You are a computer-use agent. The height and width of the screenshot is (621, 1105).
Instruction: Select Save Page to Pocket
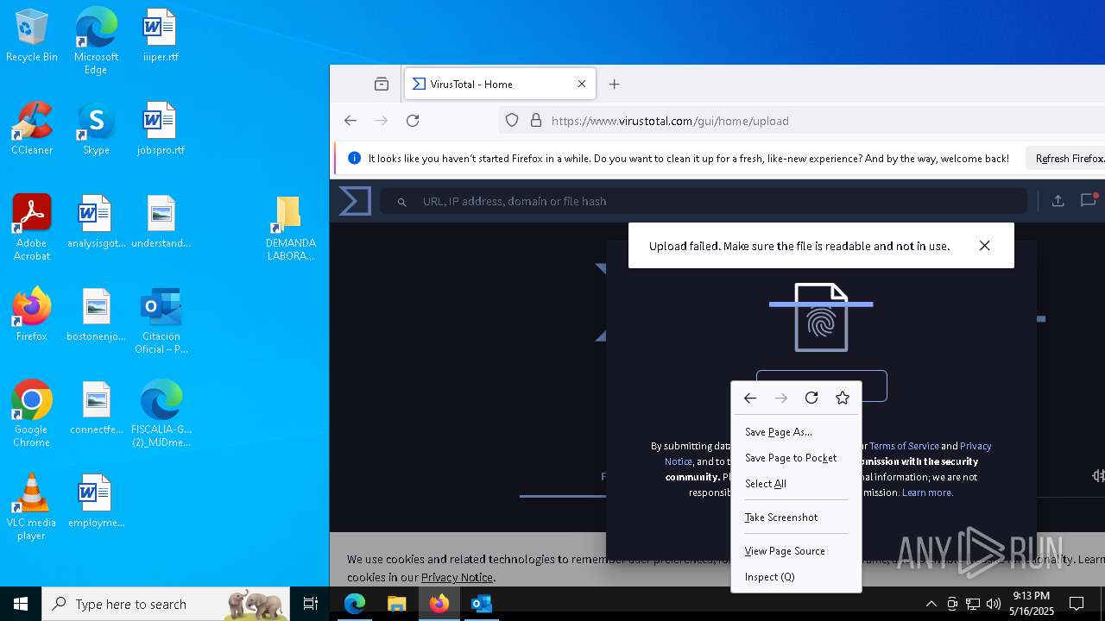796,458
